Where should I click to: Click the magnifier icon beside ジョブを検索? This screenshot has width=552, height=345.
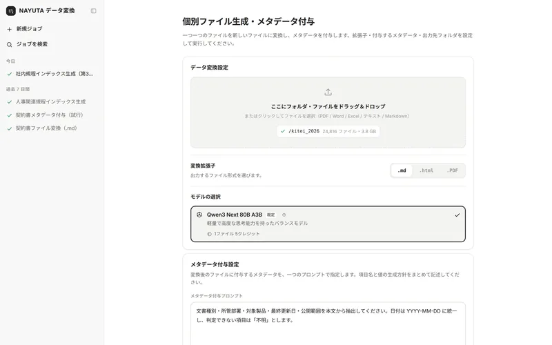pos(10,44)
